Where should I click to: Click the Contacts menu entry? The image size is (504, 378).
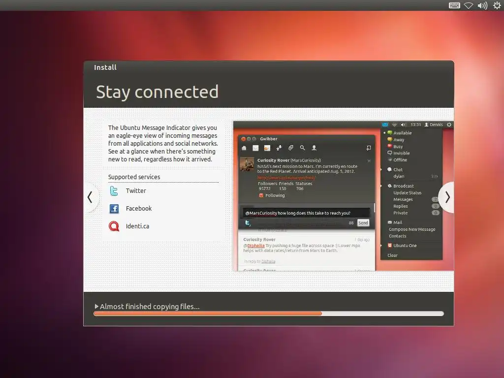pos(398,236)
